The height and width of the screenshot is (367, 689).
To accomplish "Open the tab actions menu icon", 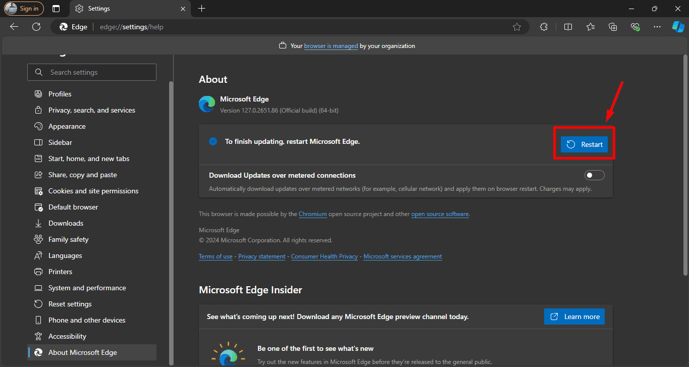I will point(56,9).
